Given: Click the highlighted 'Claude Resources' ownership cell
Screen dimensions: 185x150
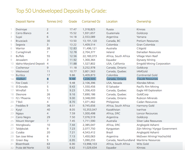Looking at the screenshot, I should coord(147,79).
